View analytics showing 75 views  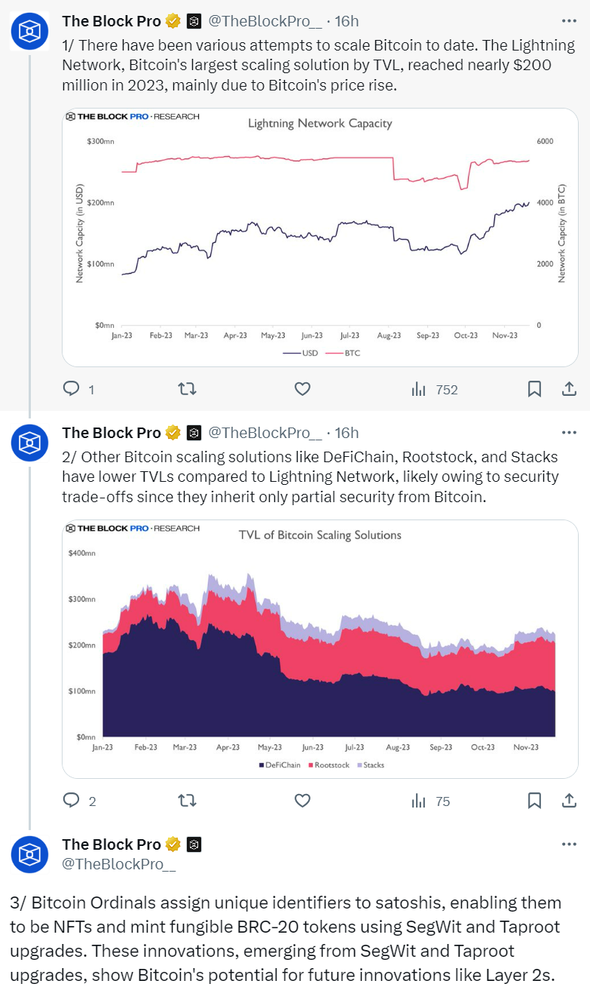click(x=431, y=801)
